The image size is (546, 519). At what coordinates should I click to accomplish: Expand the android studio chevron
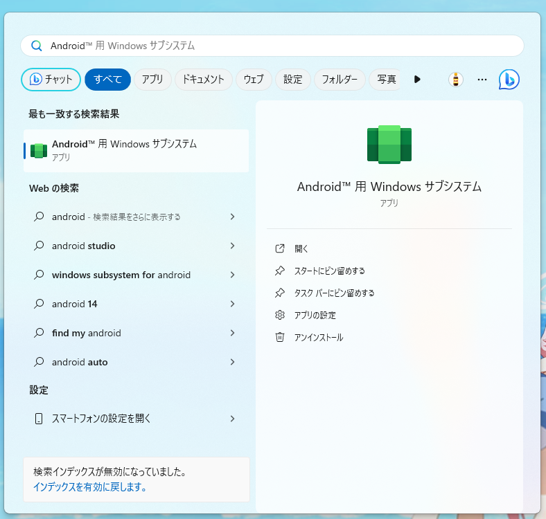(x=233, y=246)
